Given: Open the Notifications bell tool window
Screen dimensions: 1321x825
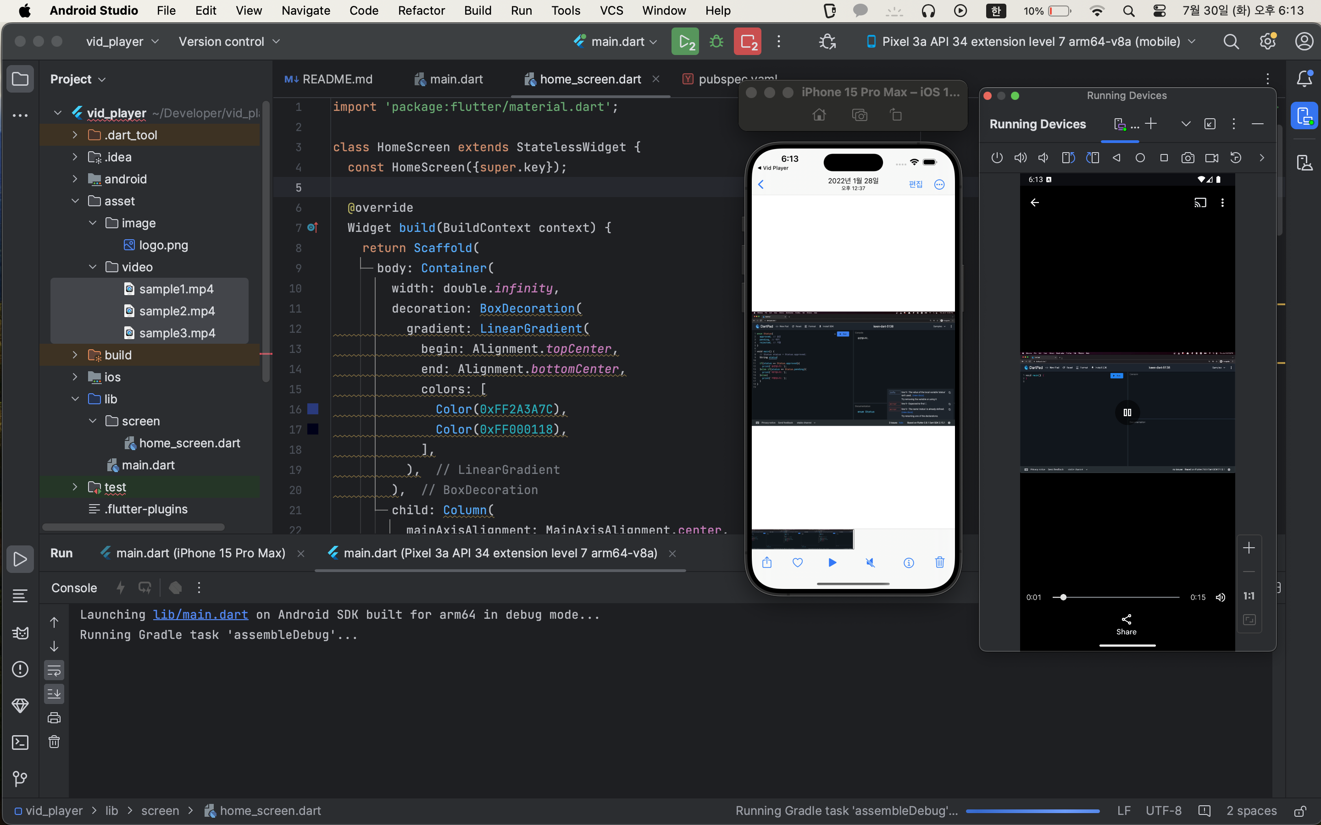Looking at the screenshot, I should point(1304,79).
